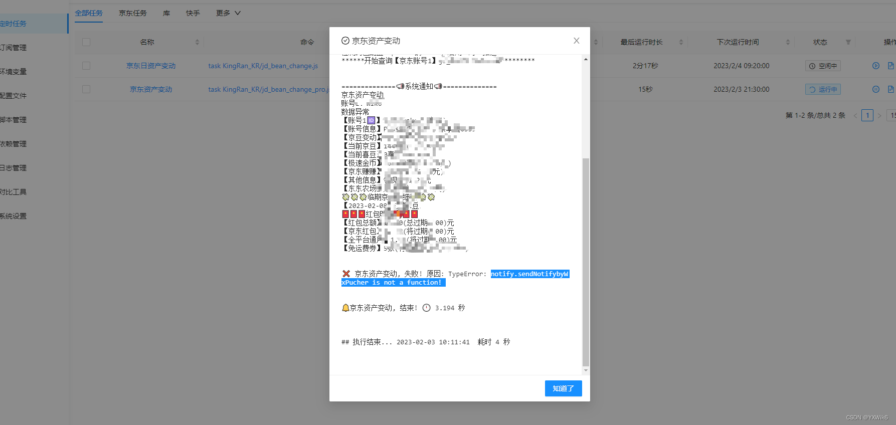Open the 快手 tab
The image size is (896, 425).
tap(193, 13)
